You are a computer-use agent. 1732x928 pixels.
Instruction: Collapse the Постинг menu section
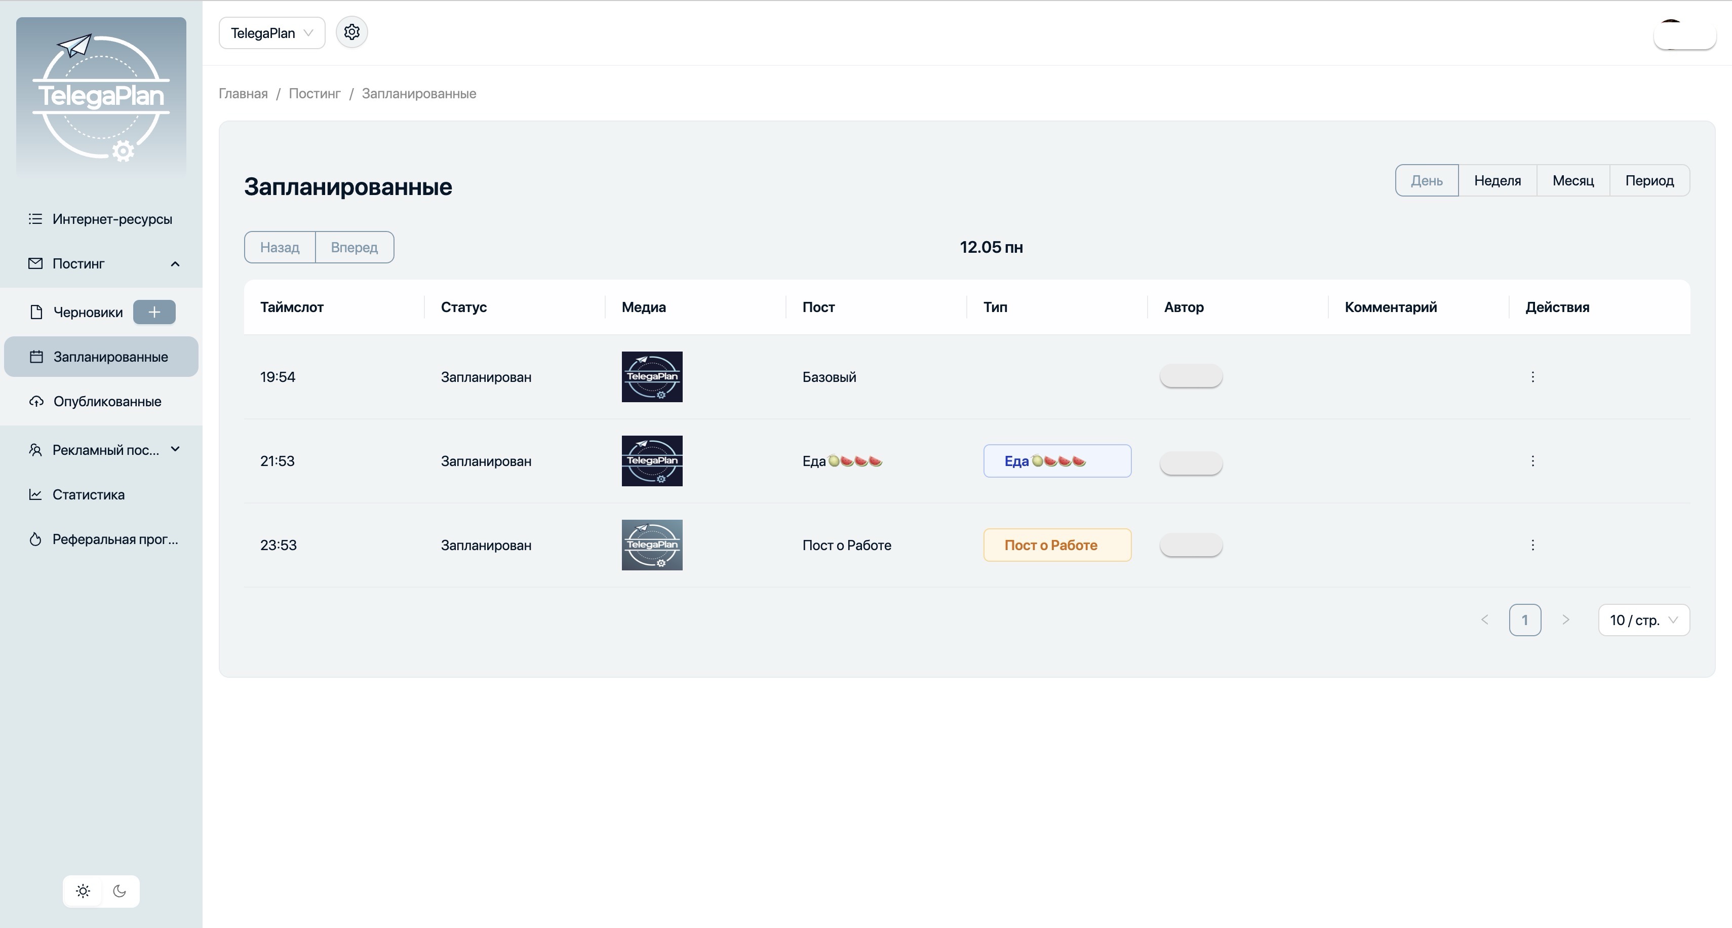click(175, 263)
